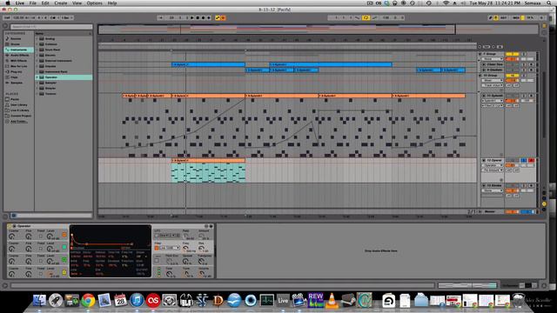Toggle the Operator device activator in its title bar
Image resolution: width=557 pixels, height=313 pixels.
(x=10, y=226)
